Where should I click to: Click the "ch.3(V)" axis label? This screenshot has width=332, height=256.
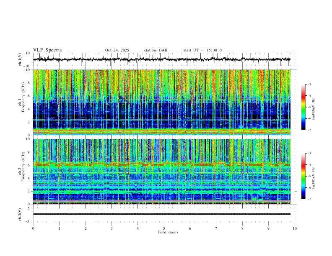click(x=20, y=215)
